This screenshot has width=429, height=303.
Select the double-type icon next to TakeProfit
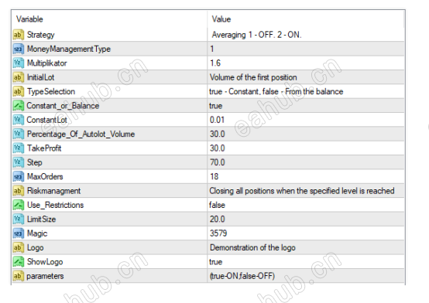pyautogui.click(x=18, y=148)
